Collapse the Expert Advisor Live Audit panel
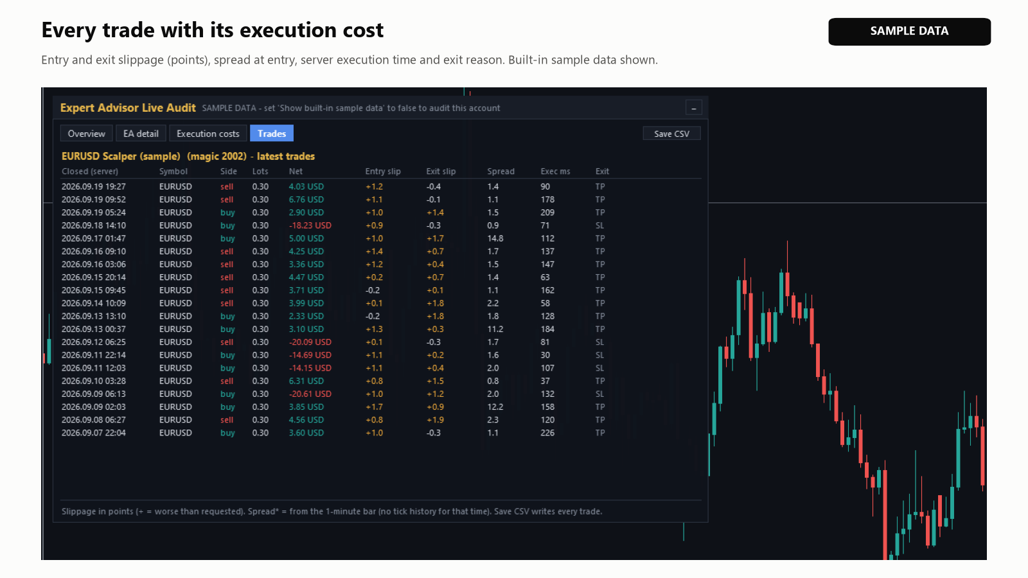1028x578 pixels. (693, 108)
